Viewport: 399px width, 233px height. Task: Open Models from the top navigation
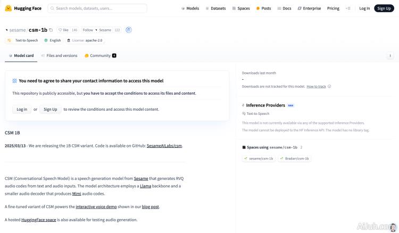[x=190, y=9]
